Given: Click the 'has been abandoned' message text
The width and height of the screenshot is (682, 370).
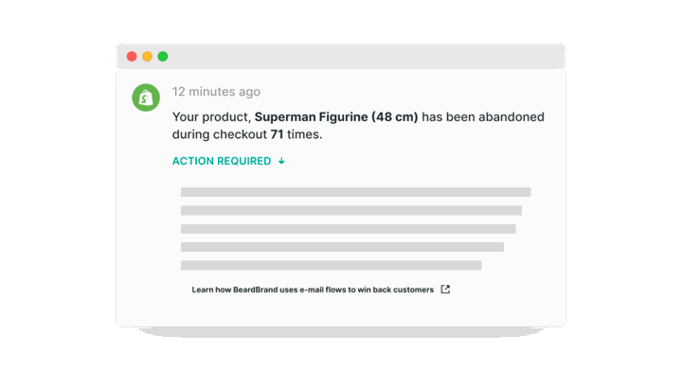Looking at the screenshot, I should (483, 117).
